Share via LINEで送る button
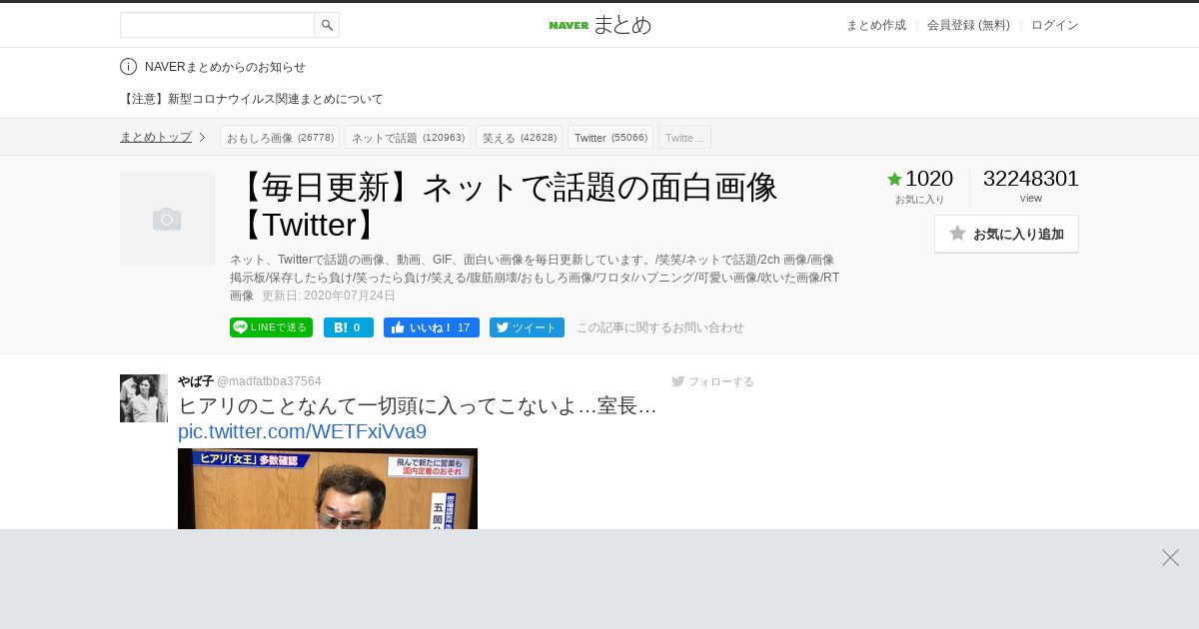The height and width of the screenshot is (629, 1199). 271,327
